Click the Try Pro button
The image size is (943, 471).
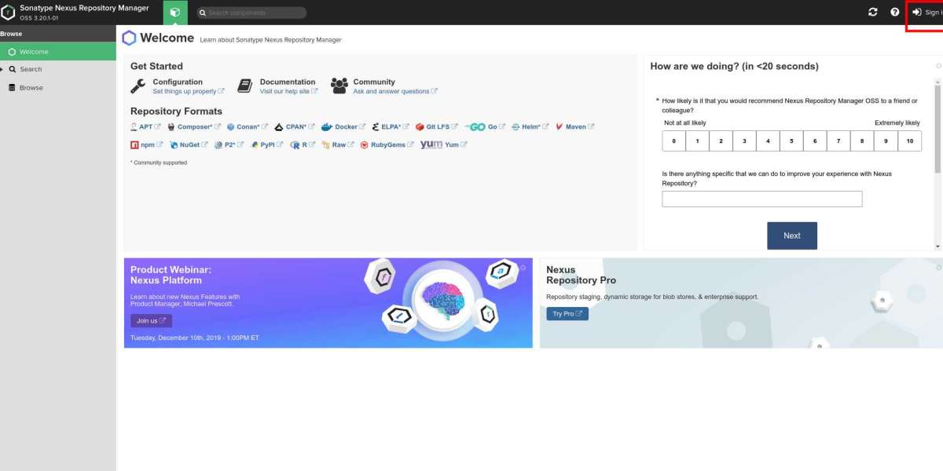click(x=567, y=314)
